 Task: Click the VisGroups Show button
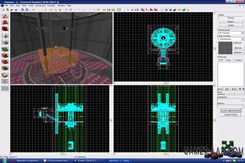click(220, 89)
